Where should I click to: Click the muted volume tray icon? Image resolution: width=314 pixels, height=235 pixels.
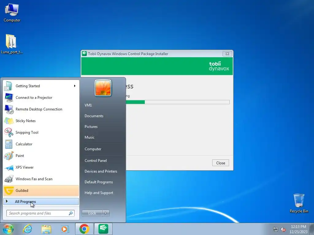pyautogui.click(x=283, y=229)
